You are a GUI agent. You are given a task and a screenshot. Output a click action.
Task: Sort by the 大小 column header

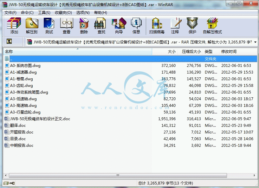click(x=165, y=52)
